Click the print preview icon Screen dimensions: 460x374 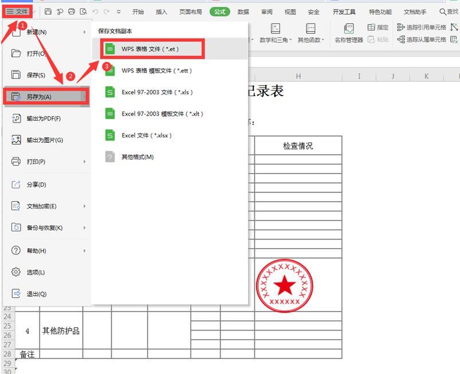83,11
